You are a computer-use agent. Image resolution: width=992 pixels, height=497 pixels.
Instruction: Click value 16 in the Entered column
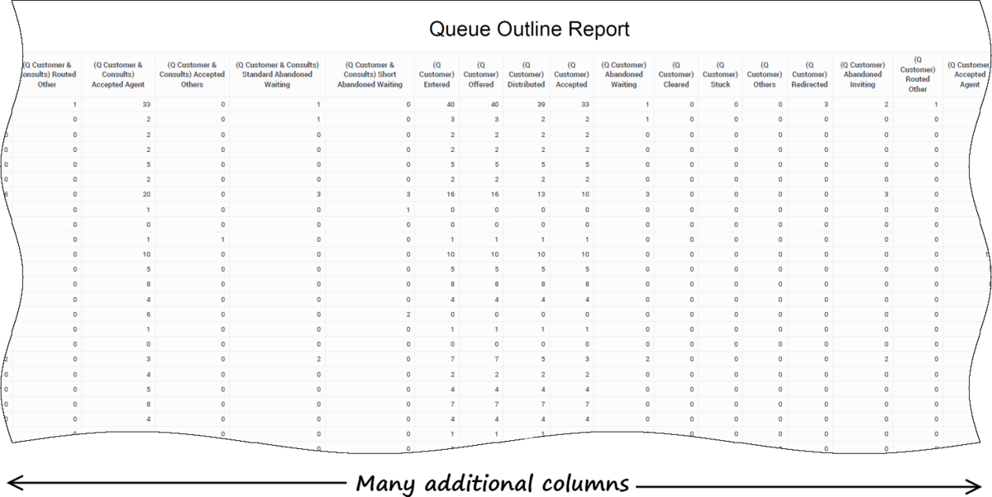pos(450,194)
